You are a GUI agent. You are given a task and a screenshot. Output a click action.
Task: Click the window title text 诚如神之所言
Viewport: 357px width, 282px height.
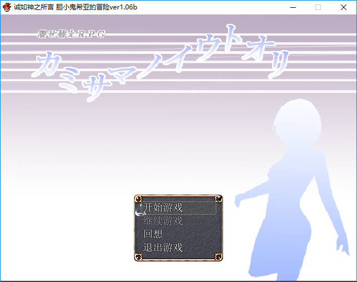point(33,7)
